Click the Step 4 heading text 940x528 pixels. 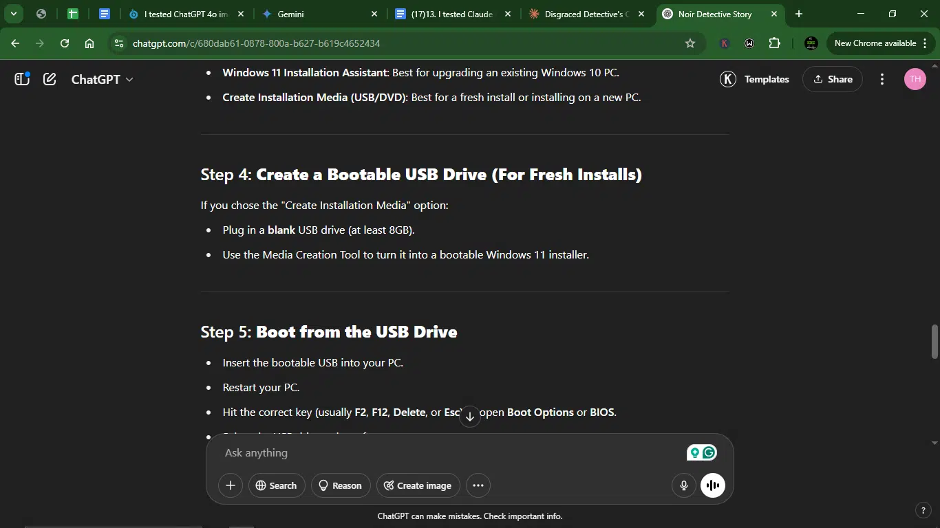coord(421,175)
